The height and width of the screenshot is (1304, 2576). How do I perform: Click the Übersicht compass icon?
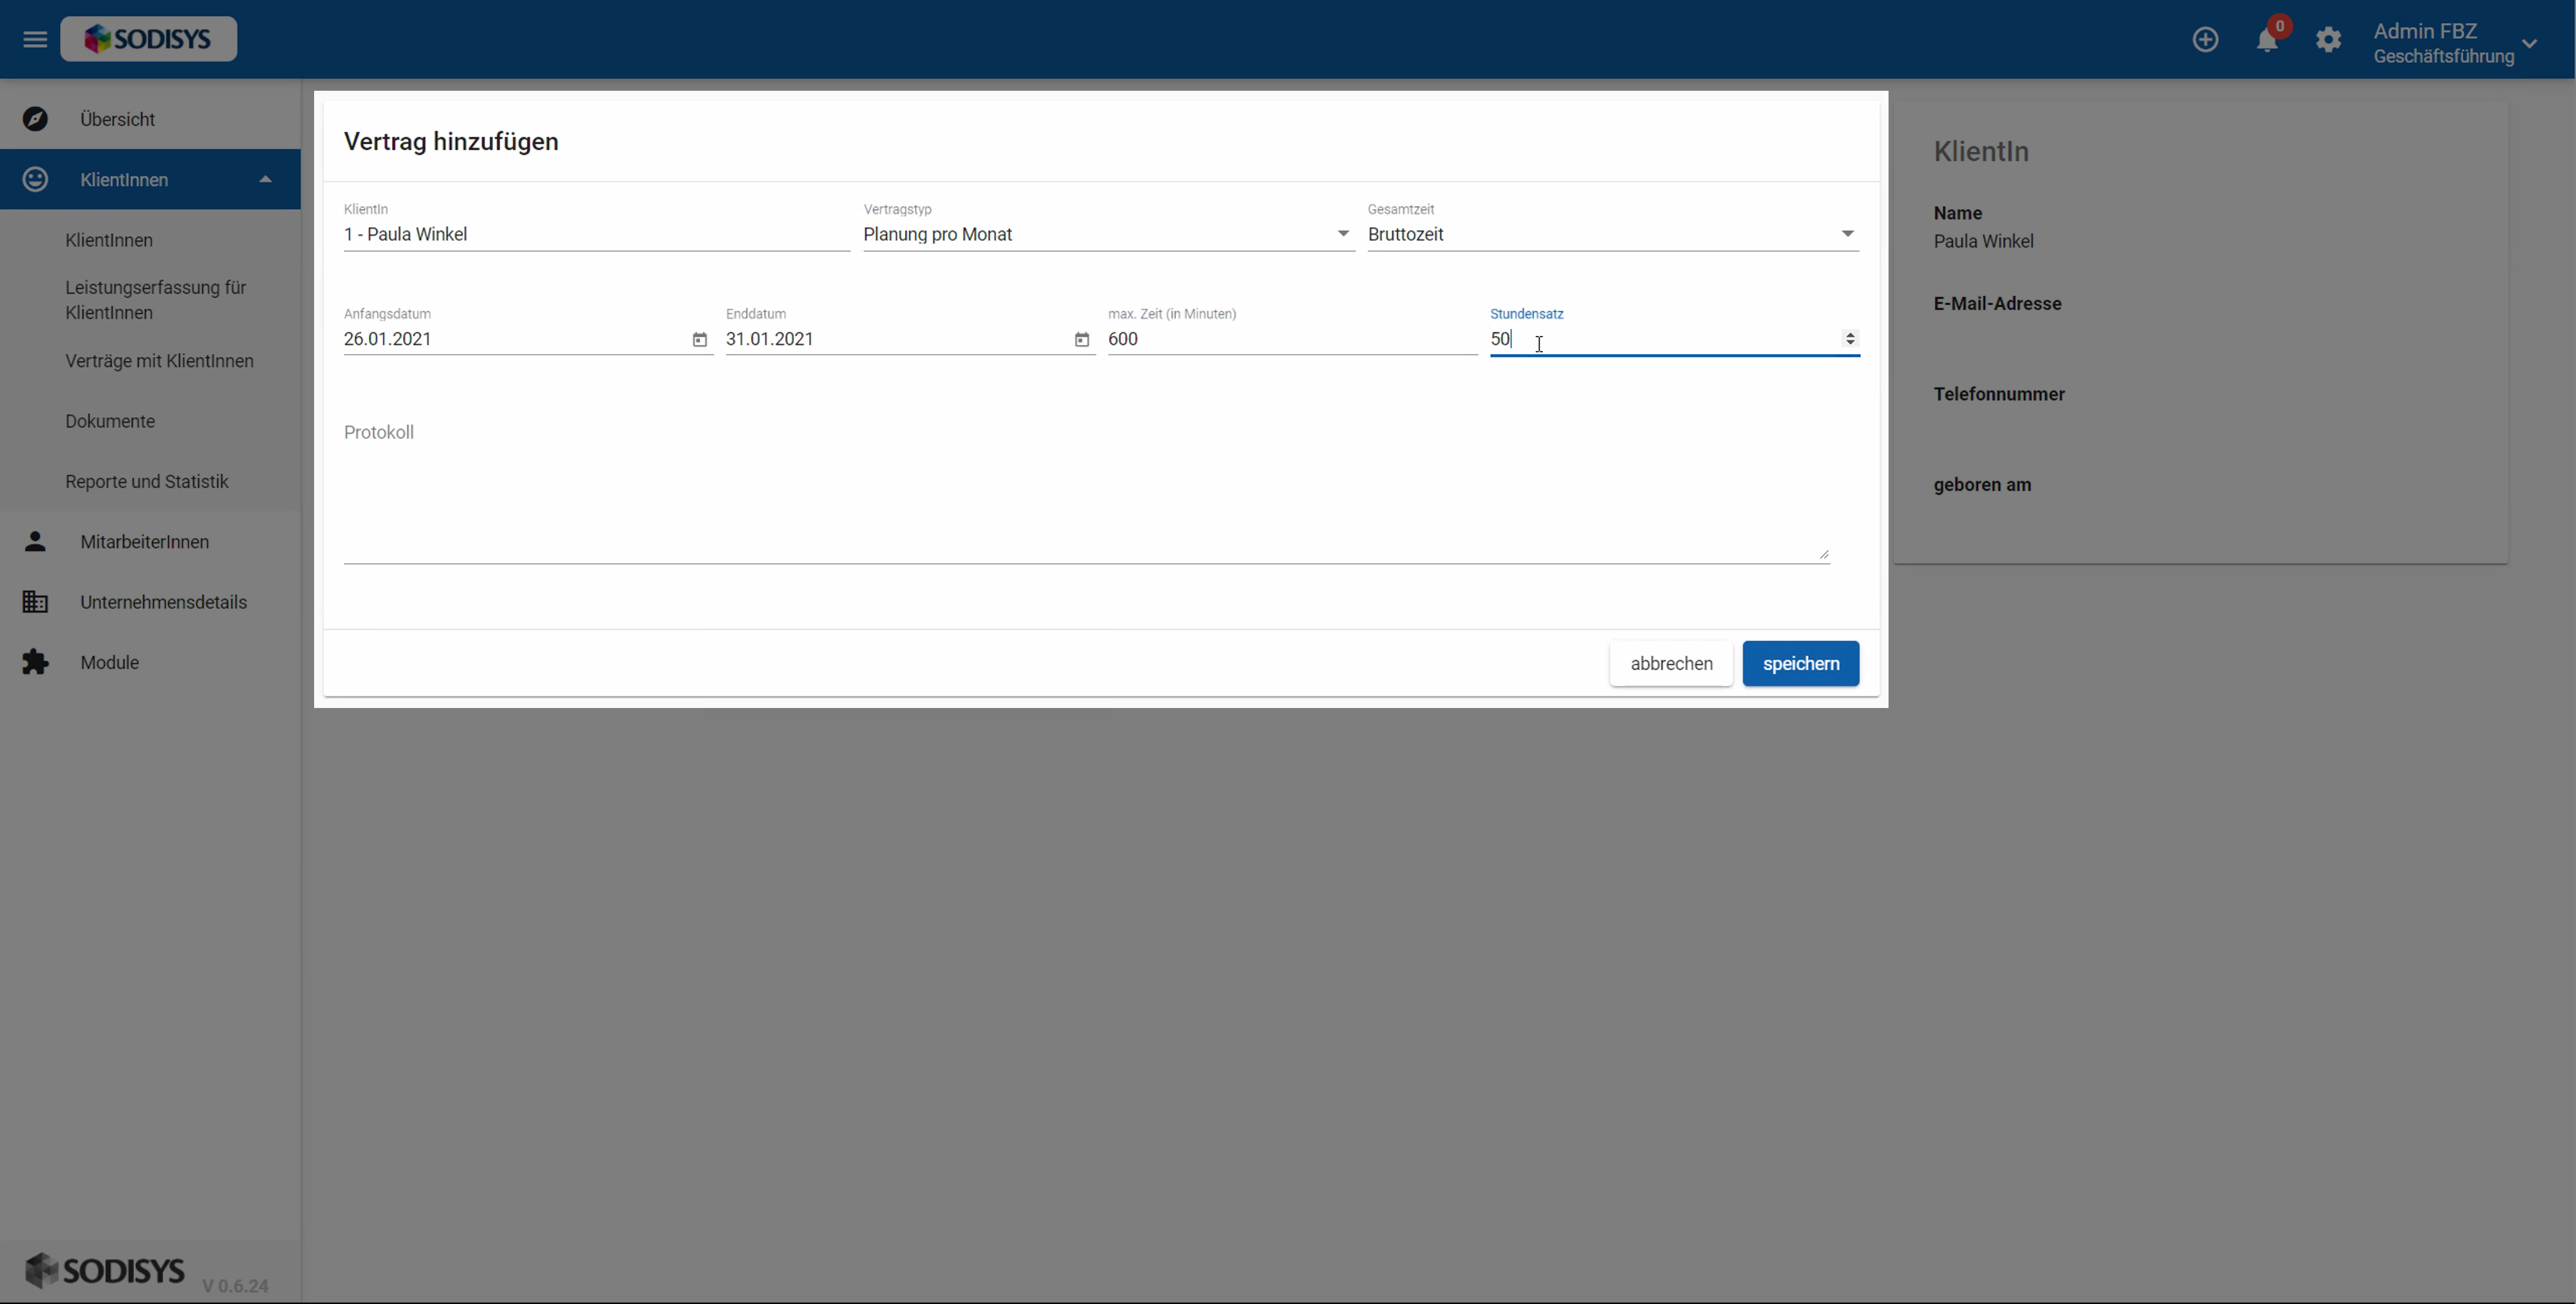(35, 119)
